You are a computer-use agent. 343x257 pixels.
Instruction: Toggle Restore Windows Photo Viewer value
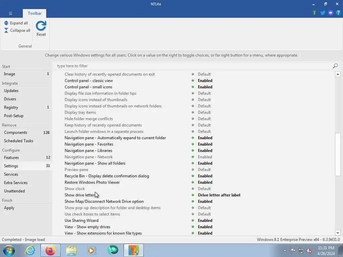205,182
